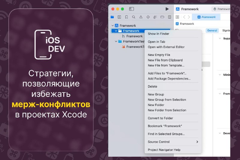Viewport: 240px width, 160px height.
Task: Open the Report navigator icon
Action: point(169,17)
